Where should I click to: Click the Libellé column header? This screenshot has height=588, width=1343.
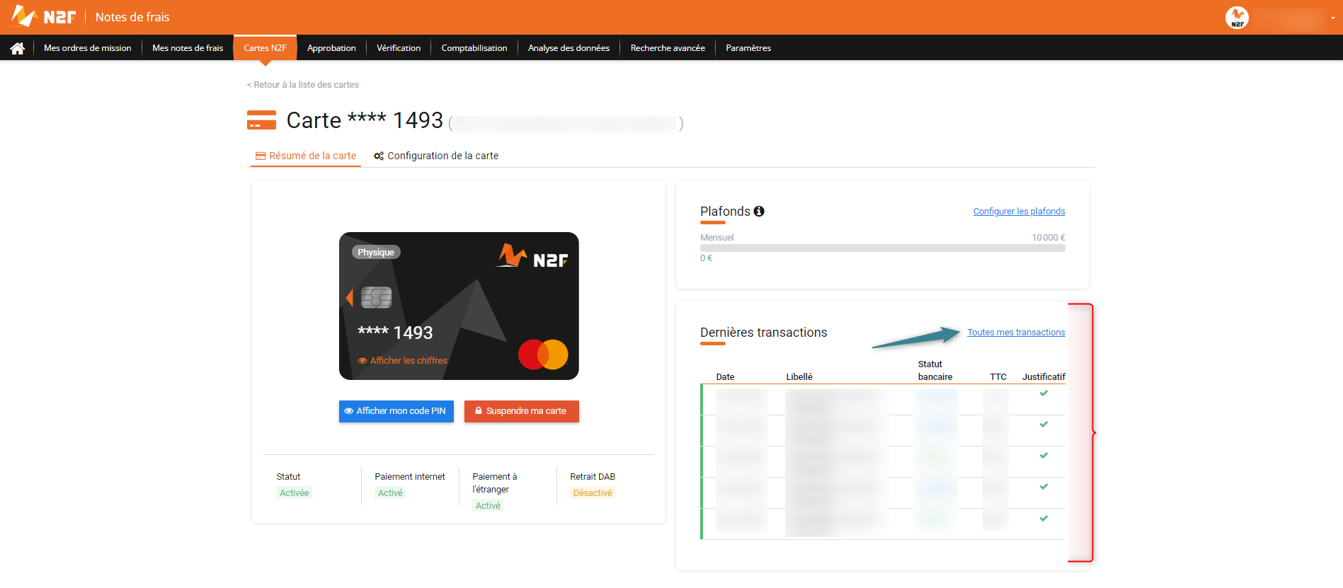[799, 377]
